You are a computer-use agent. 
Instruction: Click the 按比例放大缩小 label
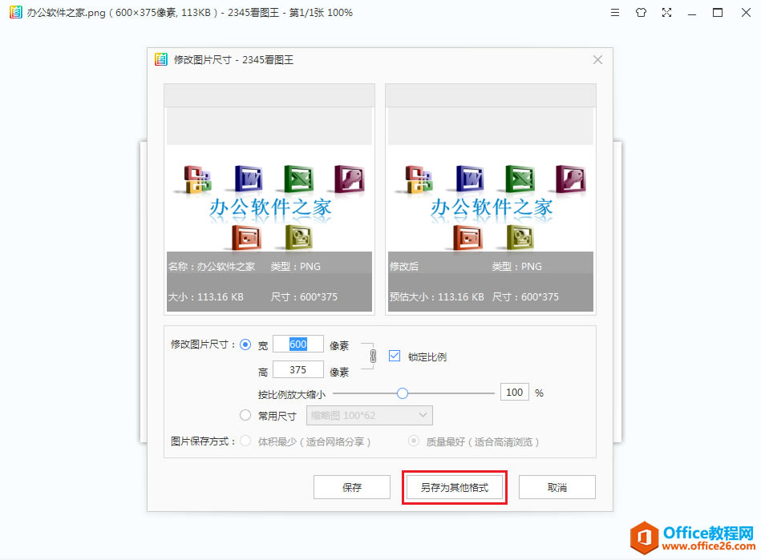[292, 394]
